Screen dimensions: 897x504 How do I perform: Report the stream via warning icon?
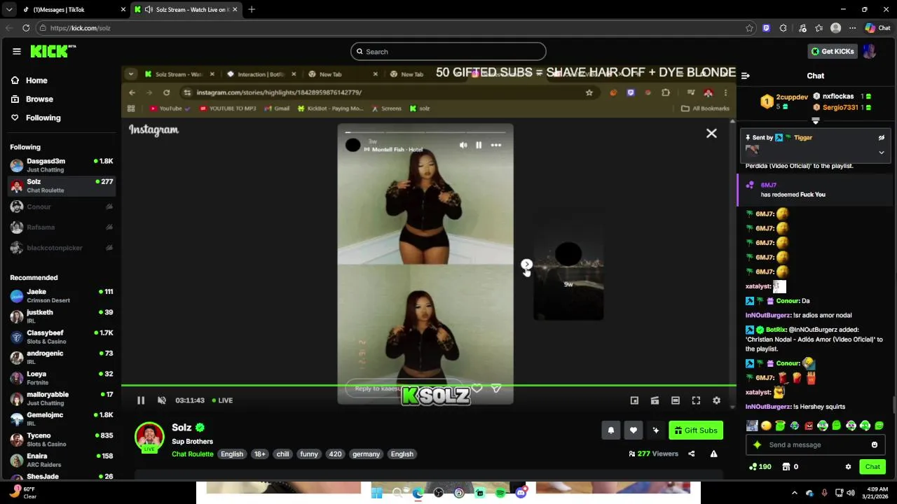point(713,454)
